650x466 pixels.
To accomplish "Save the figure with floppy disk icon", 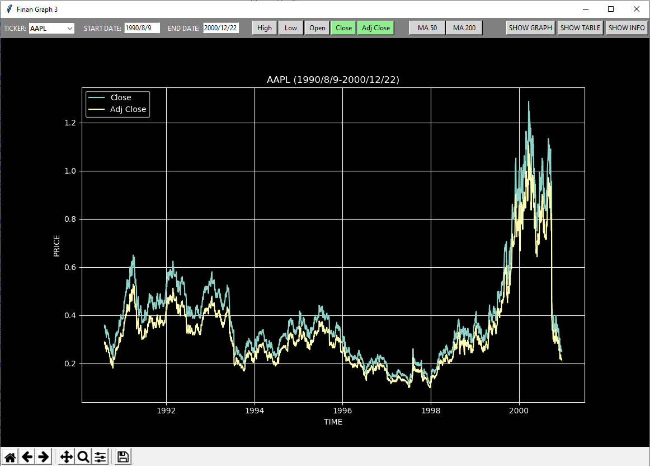I will [123, 457].
